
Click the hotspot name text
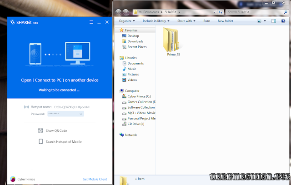tap(72, 107)
